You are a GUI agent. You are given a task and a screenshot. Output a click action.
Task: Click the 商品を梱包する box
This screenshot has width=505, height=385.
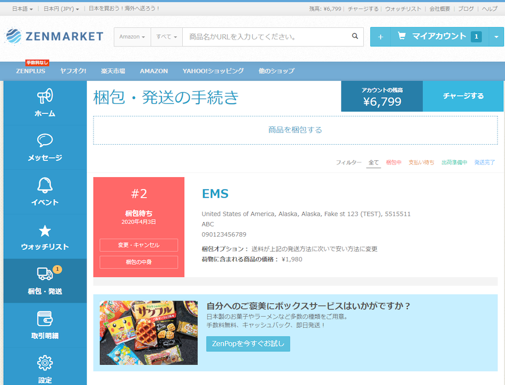pos(296,130)
